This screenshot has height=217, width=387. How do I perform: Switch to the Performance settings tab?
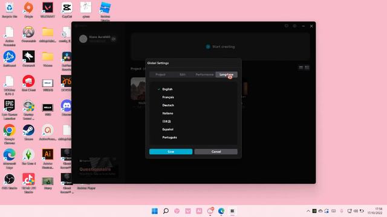204,75
